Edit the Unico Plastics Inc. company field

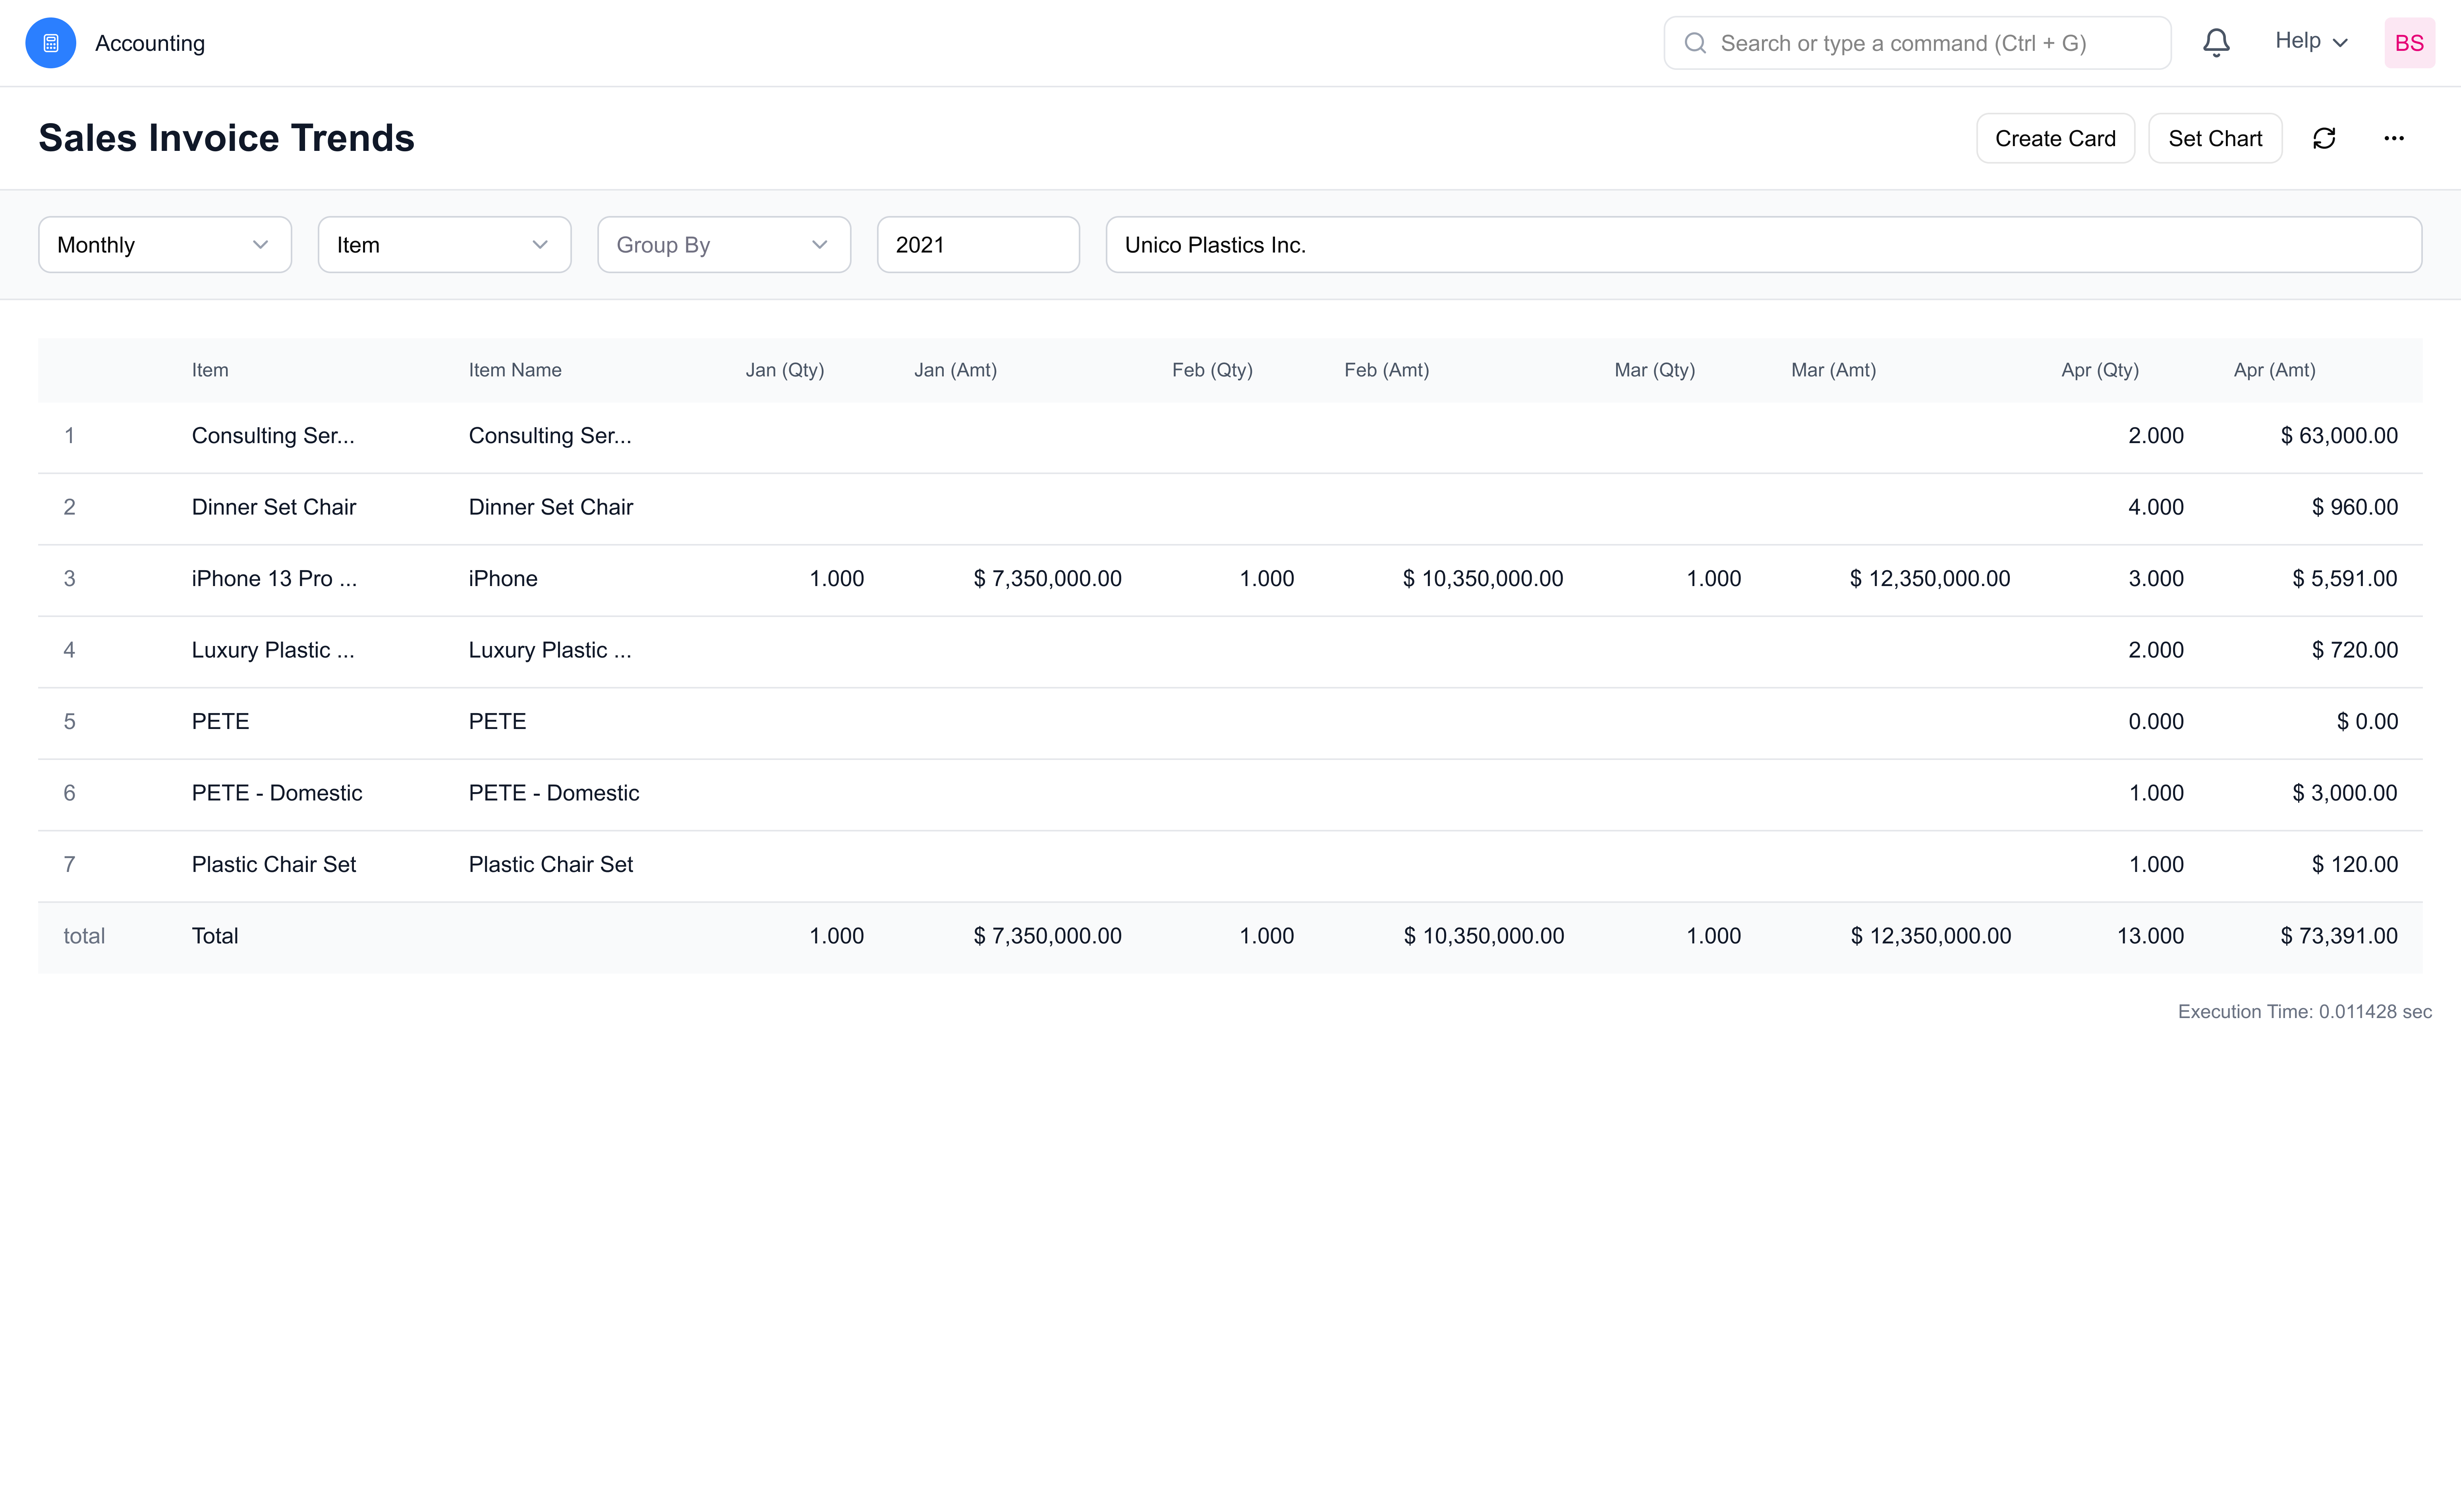[1763, 245]
